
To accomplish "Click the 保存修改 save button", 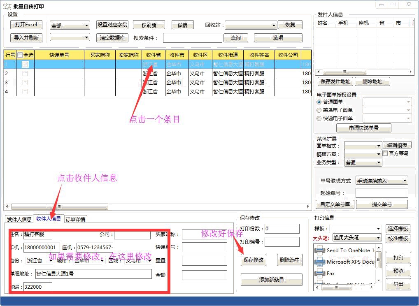I will pos(254,260).
